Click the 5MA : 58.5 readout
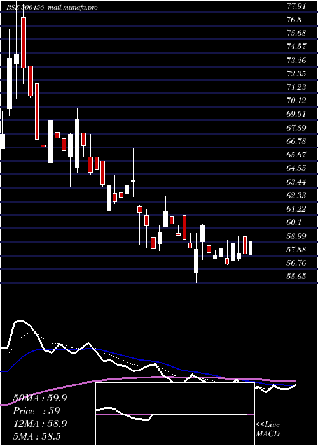 (37, 436)
